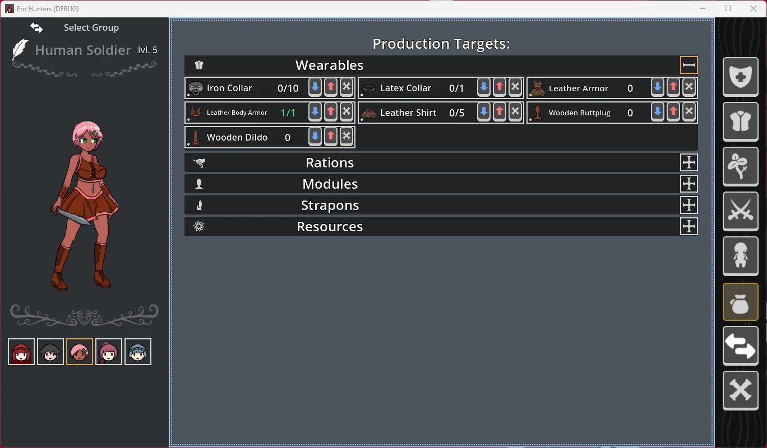The width and height of the screenshot is (767, 448).
Task: Open the armor shirt sidebar icon
Action: [740, 122]
